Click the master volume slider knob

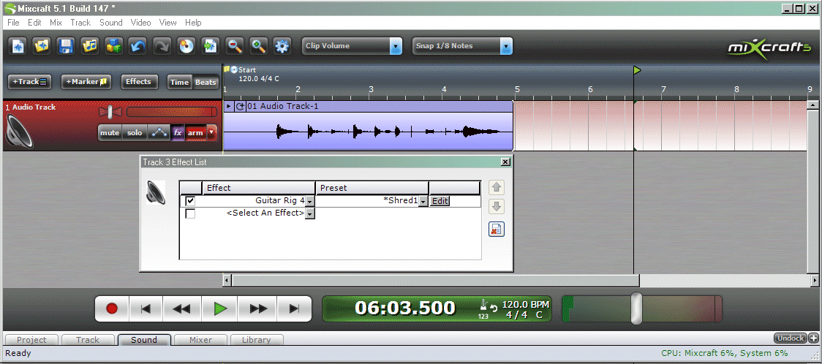pyautogui.click(x=636, y=308)
